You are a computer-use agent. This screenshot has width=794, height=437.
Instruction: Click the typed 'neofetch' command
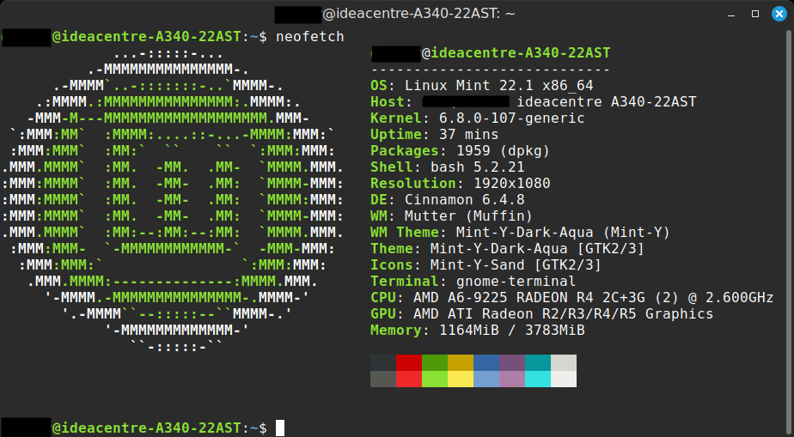[x=310, y=36]
